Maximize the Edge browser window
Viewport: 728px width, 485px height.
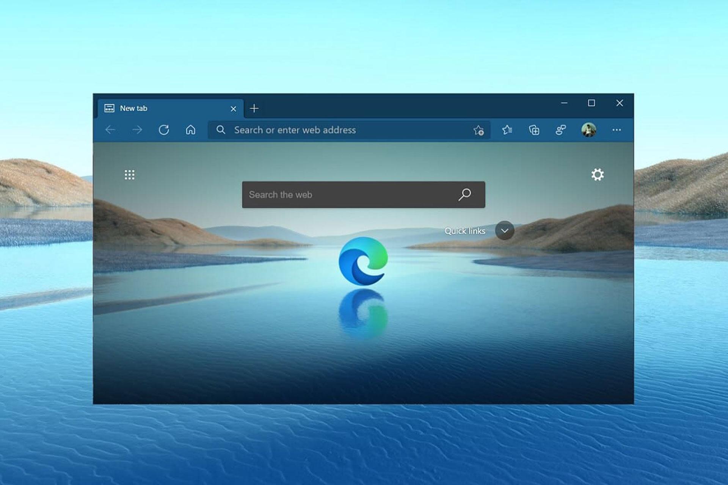(591, 103)
